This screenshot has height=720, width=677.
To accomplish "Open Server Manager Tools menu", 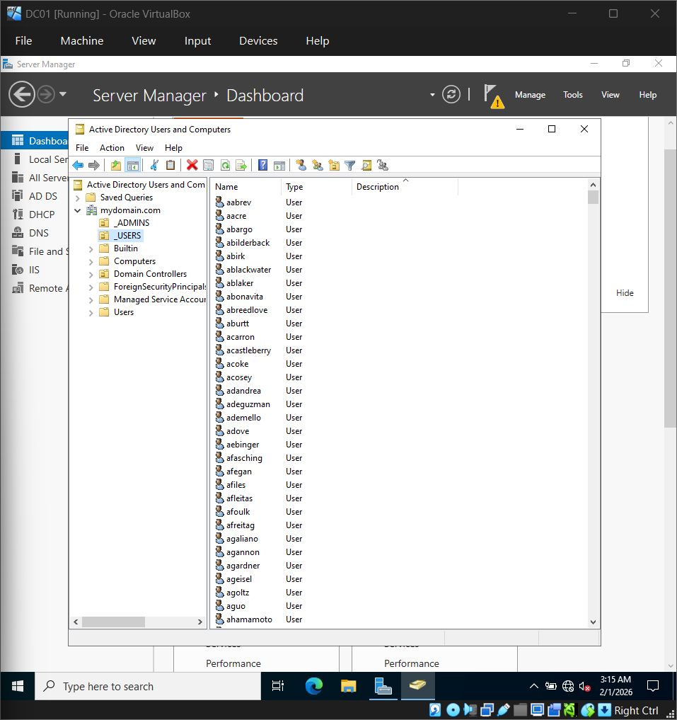I will click(573, 95).
